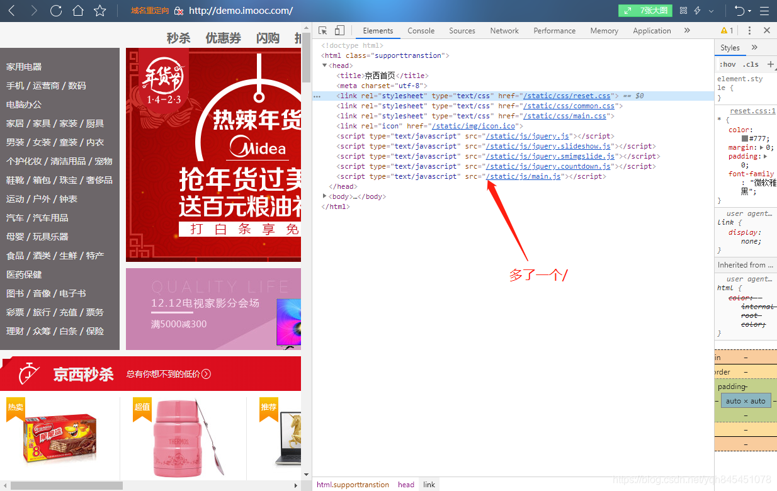This screenshot has height=491, width=777.
Task: Select head in the DOM breadcrumb bar
Action: tap(406, 485)
